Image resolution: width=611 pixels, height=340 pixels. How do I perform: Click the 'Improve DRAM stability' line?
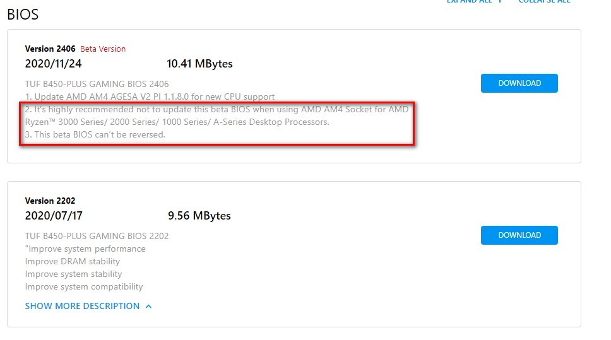[73, 261]
